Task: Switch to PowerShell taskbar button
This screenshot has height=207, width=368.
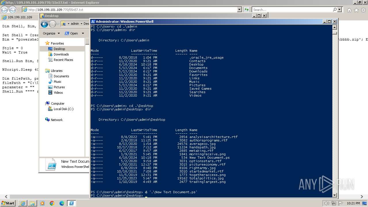Action: coord(72,203)
